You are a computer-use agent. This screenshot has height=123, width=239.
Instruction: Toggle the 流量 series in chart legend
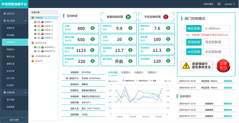point(153,81)
